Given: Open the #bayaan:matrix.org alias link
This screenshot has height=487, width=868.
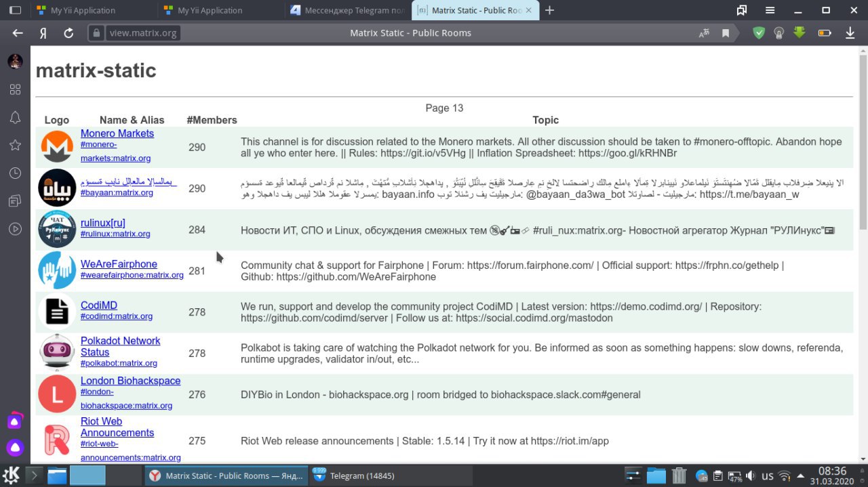Looking at the screenshot, I should pos(117,192).
